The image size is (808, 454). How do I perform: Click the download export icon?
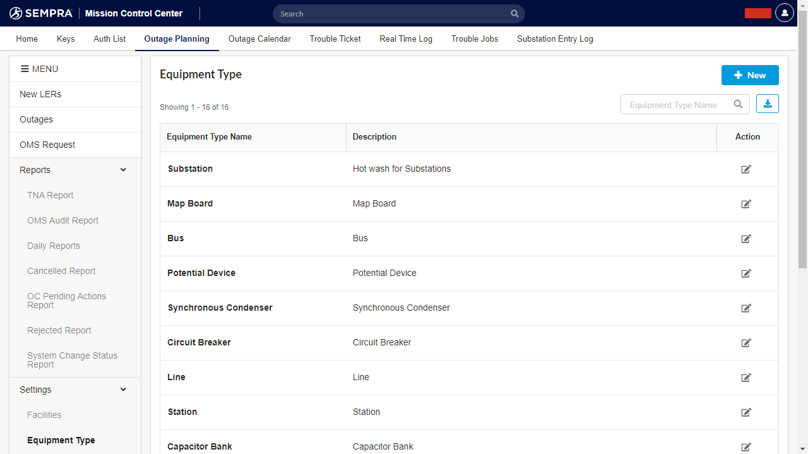[767, 104]
